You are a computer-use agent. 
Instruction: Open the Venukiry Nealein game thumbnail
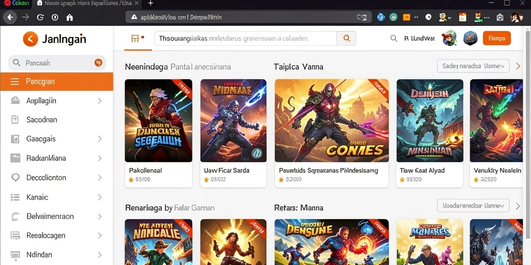click(496, 121)
